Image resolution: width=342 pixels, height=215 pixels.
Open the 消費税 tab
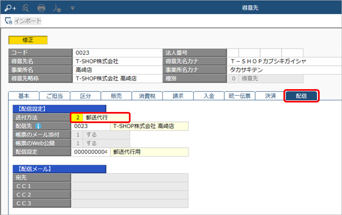[x=147, y=96]
